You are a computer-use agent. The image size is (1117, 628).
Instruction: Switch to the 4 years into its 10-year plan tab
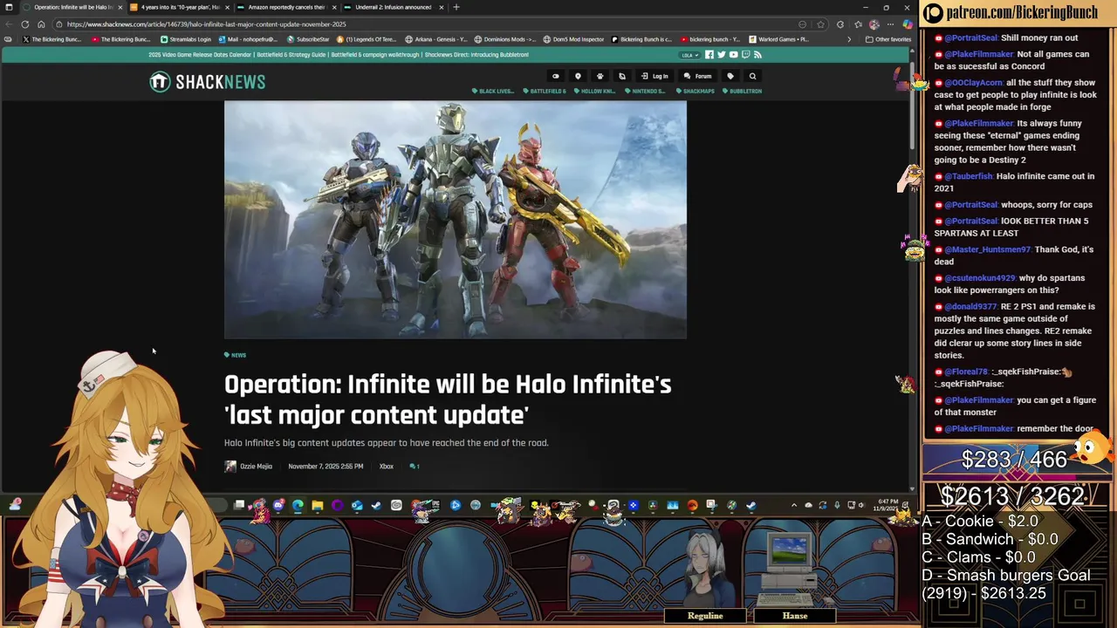pyautogui.click(x=179, y=7)
